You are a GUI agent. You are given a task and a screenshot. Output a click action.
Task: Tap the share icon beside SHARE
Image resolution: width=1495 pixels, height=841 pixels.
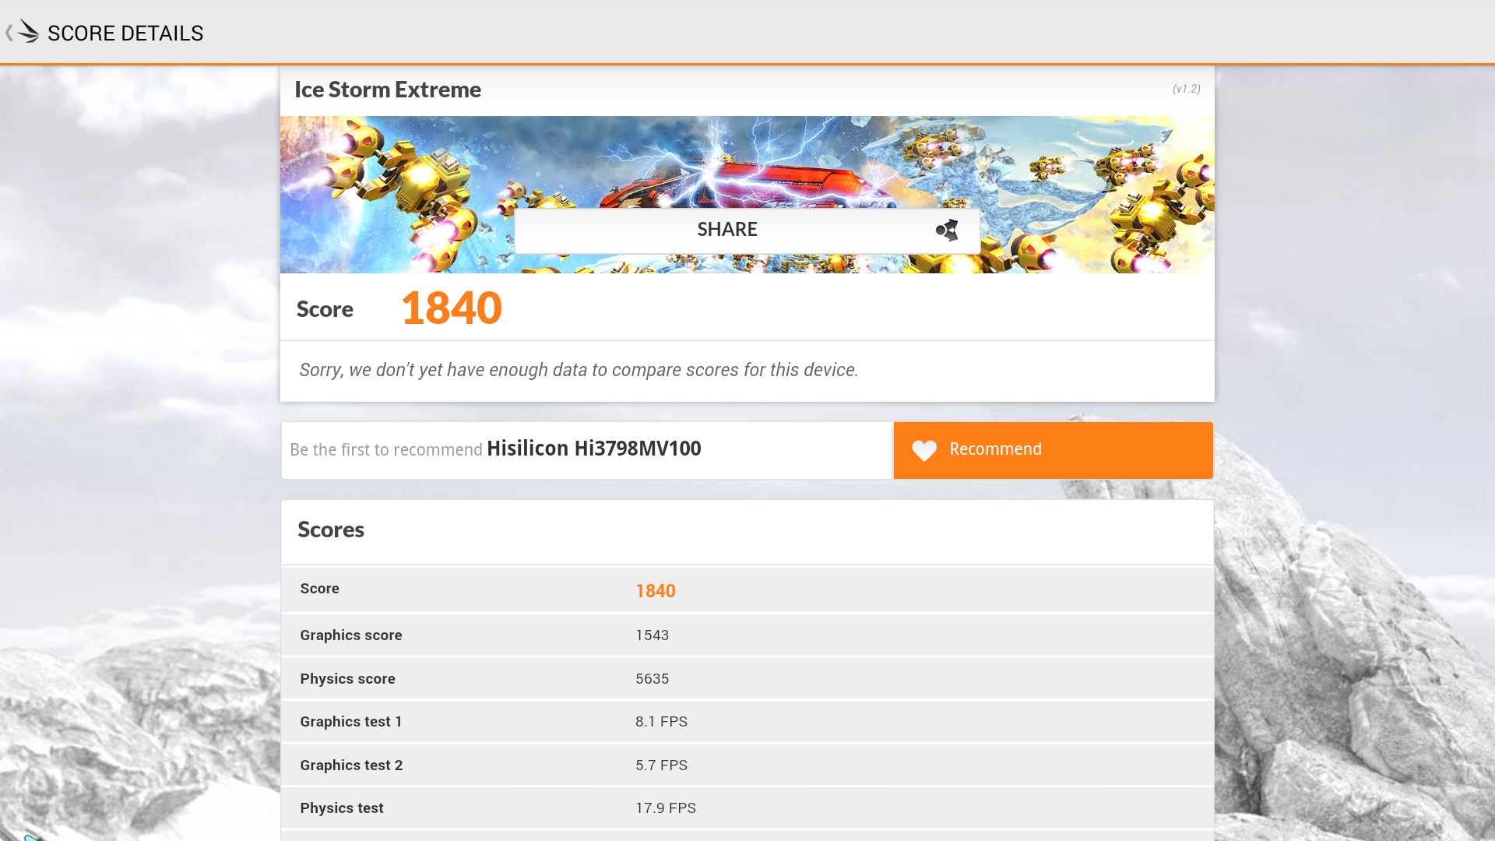(x=947, y=230)
